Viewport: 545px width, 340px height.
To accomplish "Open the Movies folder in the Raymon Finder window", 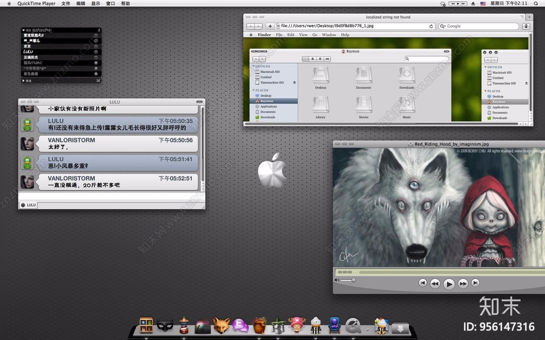I will point(363,107).
